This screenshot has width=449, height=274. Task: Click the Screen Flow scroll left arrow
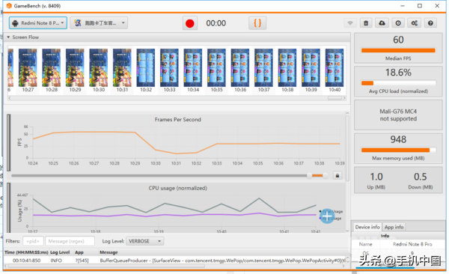[10, 98]
